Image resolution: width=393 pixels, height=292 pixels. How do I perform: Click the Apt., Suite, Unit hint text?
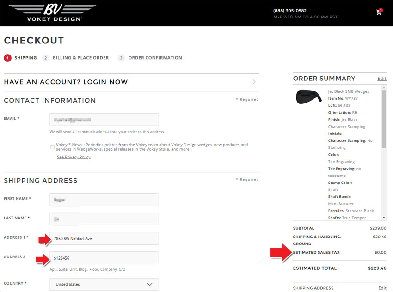coord(87,269)
